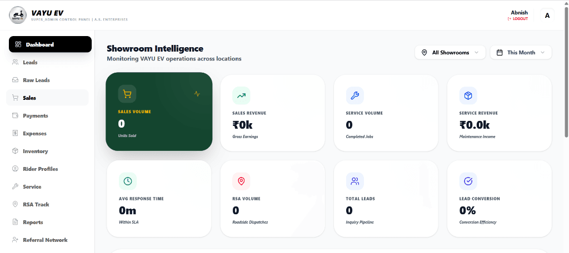
Task: Go to Raw Leads in the sidebar
Action: click(x=36, y=80)
